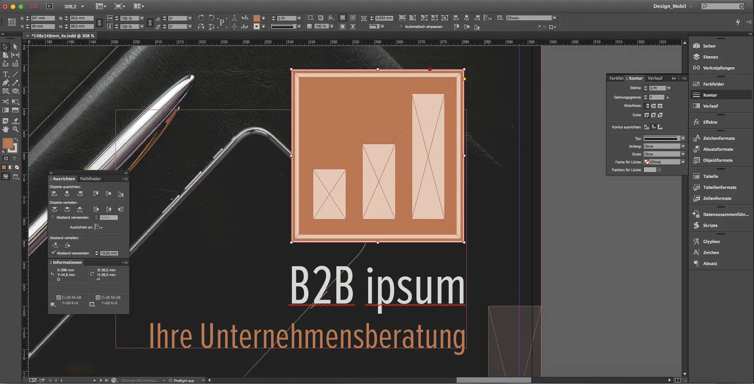This screenshot has height=384, width=754.
Task: Pick the Scissors tool
Action: (x=6, y=102)
